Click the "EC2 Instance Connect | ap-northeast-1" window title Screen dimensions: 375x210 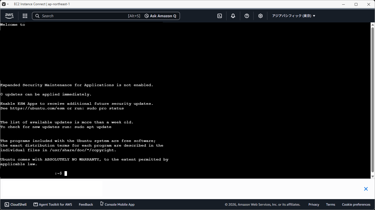click(42, 4)
